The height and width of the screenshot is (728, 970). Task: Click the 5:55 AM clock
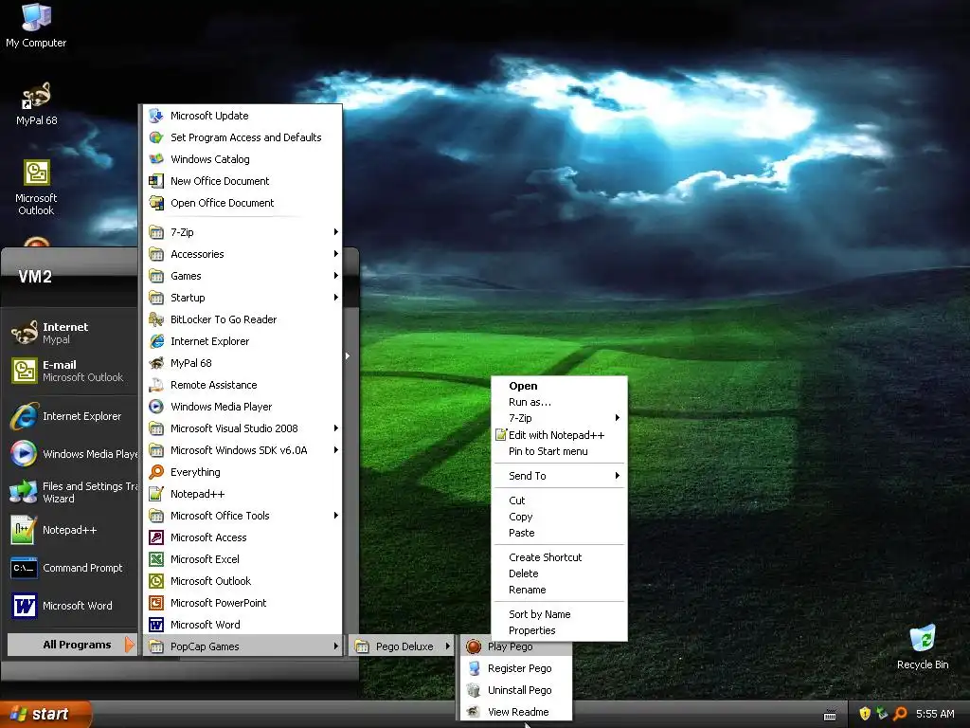tap(935, 714)
